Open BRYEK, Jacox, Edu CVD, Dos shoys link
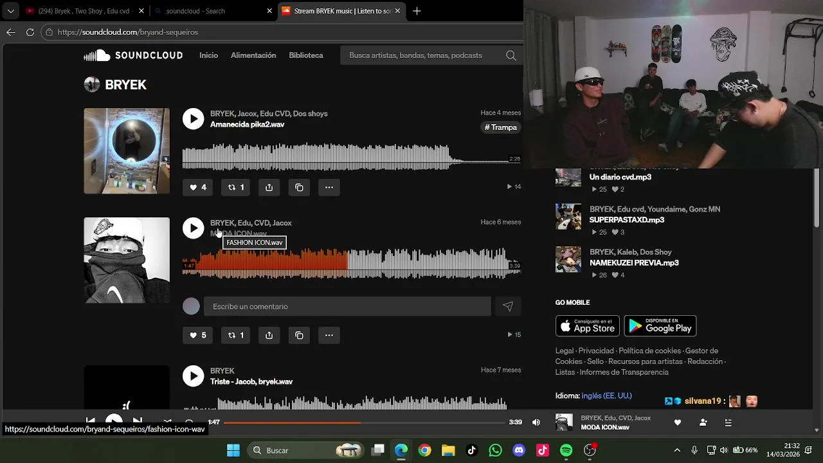The width and height of the screenshot is (823, 463). click(269, 114)
